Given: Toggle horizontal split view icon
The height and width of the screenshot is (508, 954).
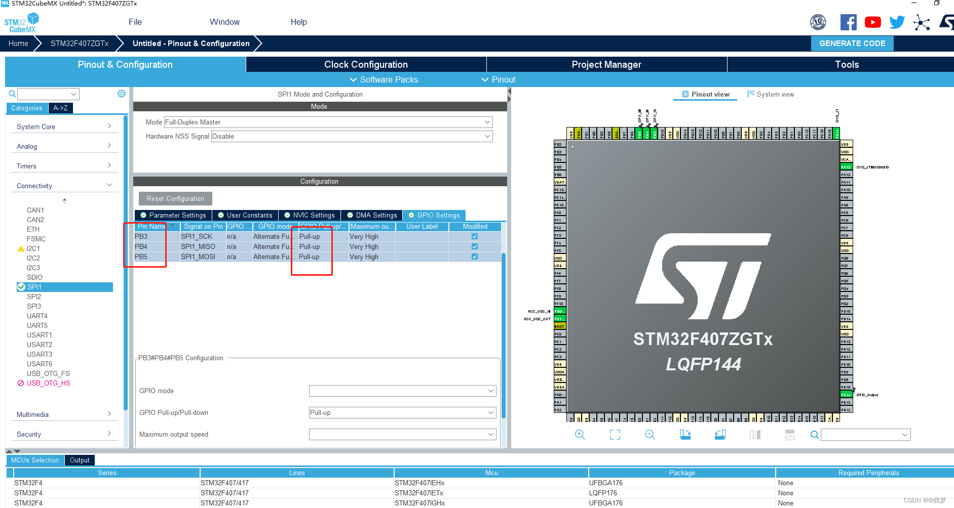Looking at the screenshot, I should click(789, 435).
